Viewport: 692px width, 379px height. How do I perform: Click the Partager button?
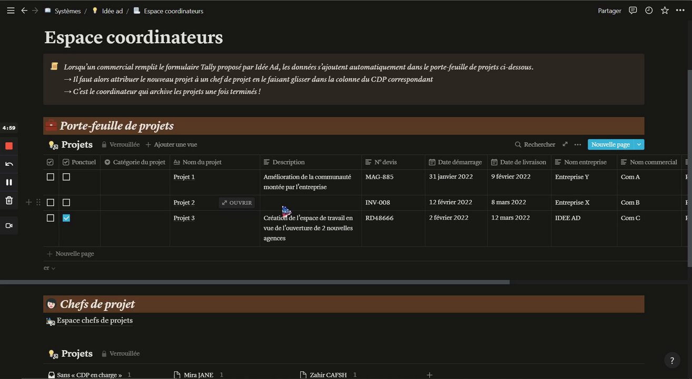(609, 11)
